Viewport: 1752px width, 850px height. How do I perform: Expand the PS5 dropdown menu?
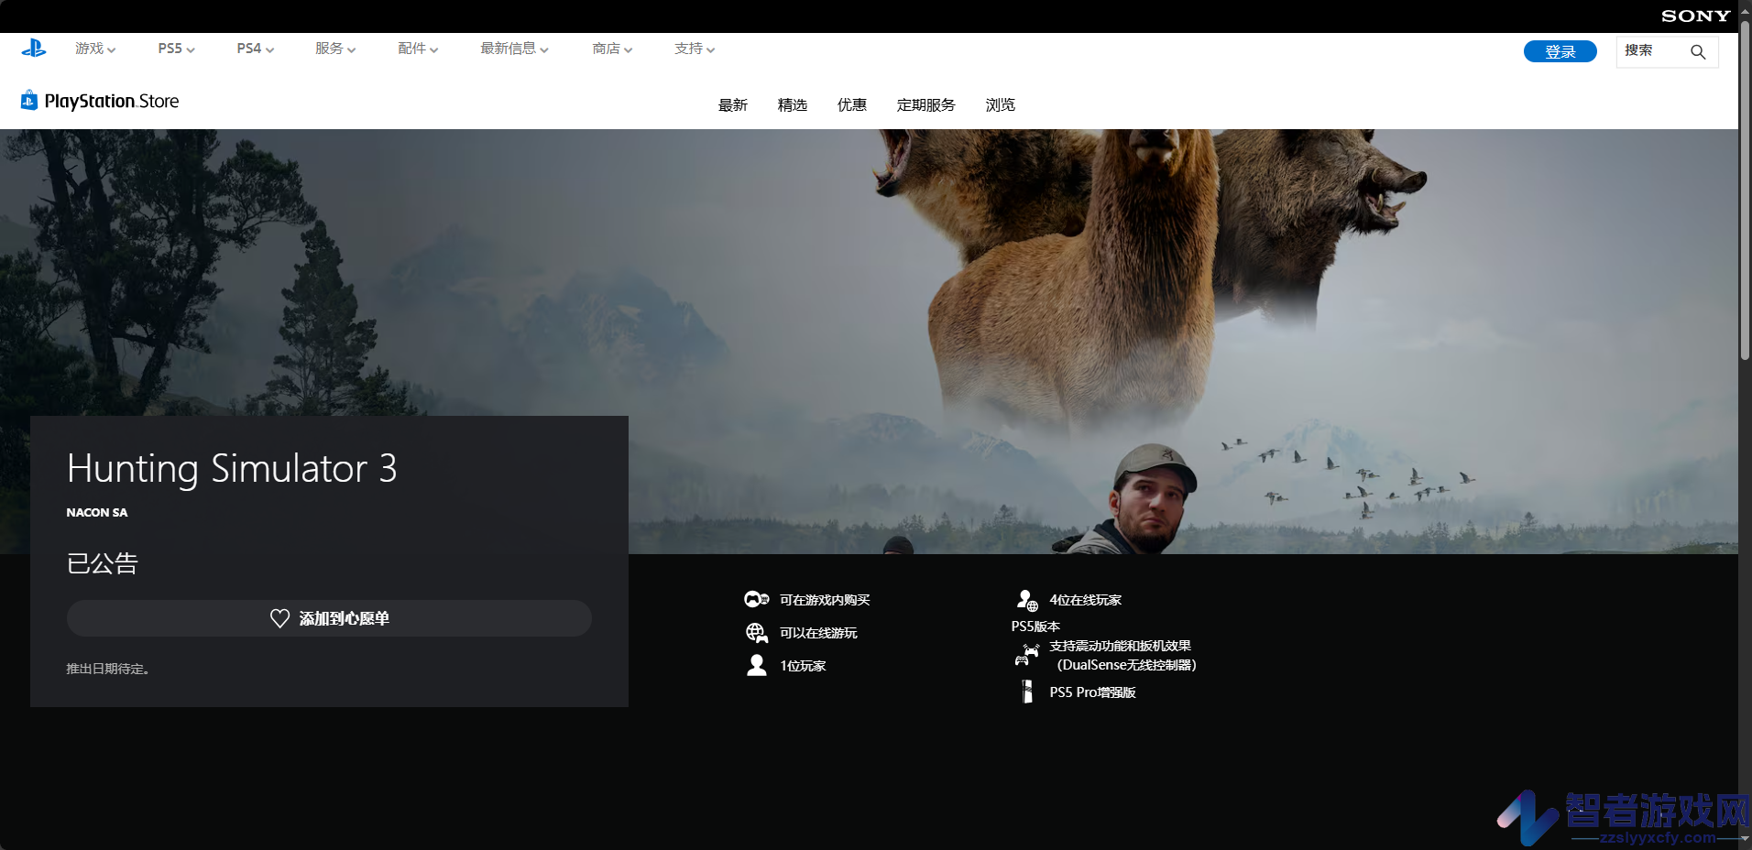[177, 49]
